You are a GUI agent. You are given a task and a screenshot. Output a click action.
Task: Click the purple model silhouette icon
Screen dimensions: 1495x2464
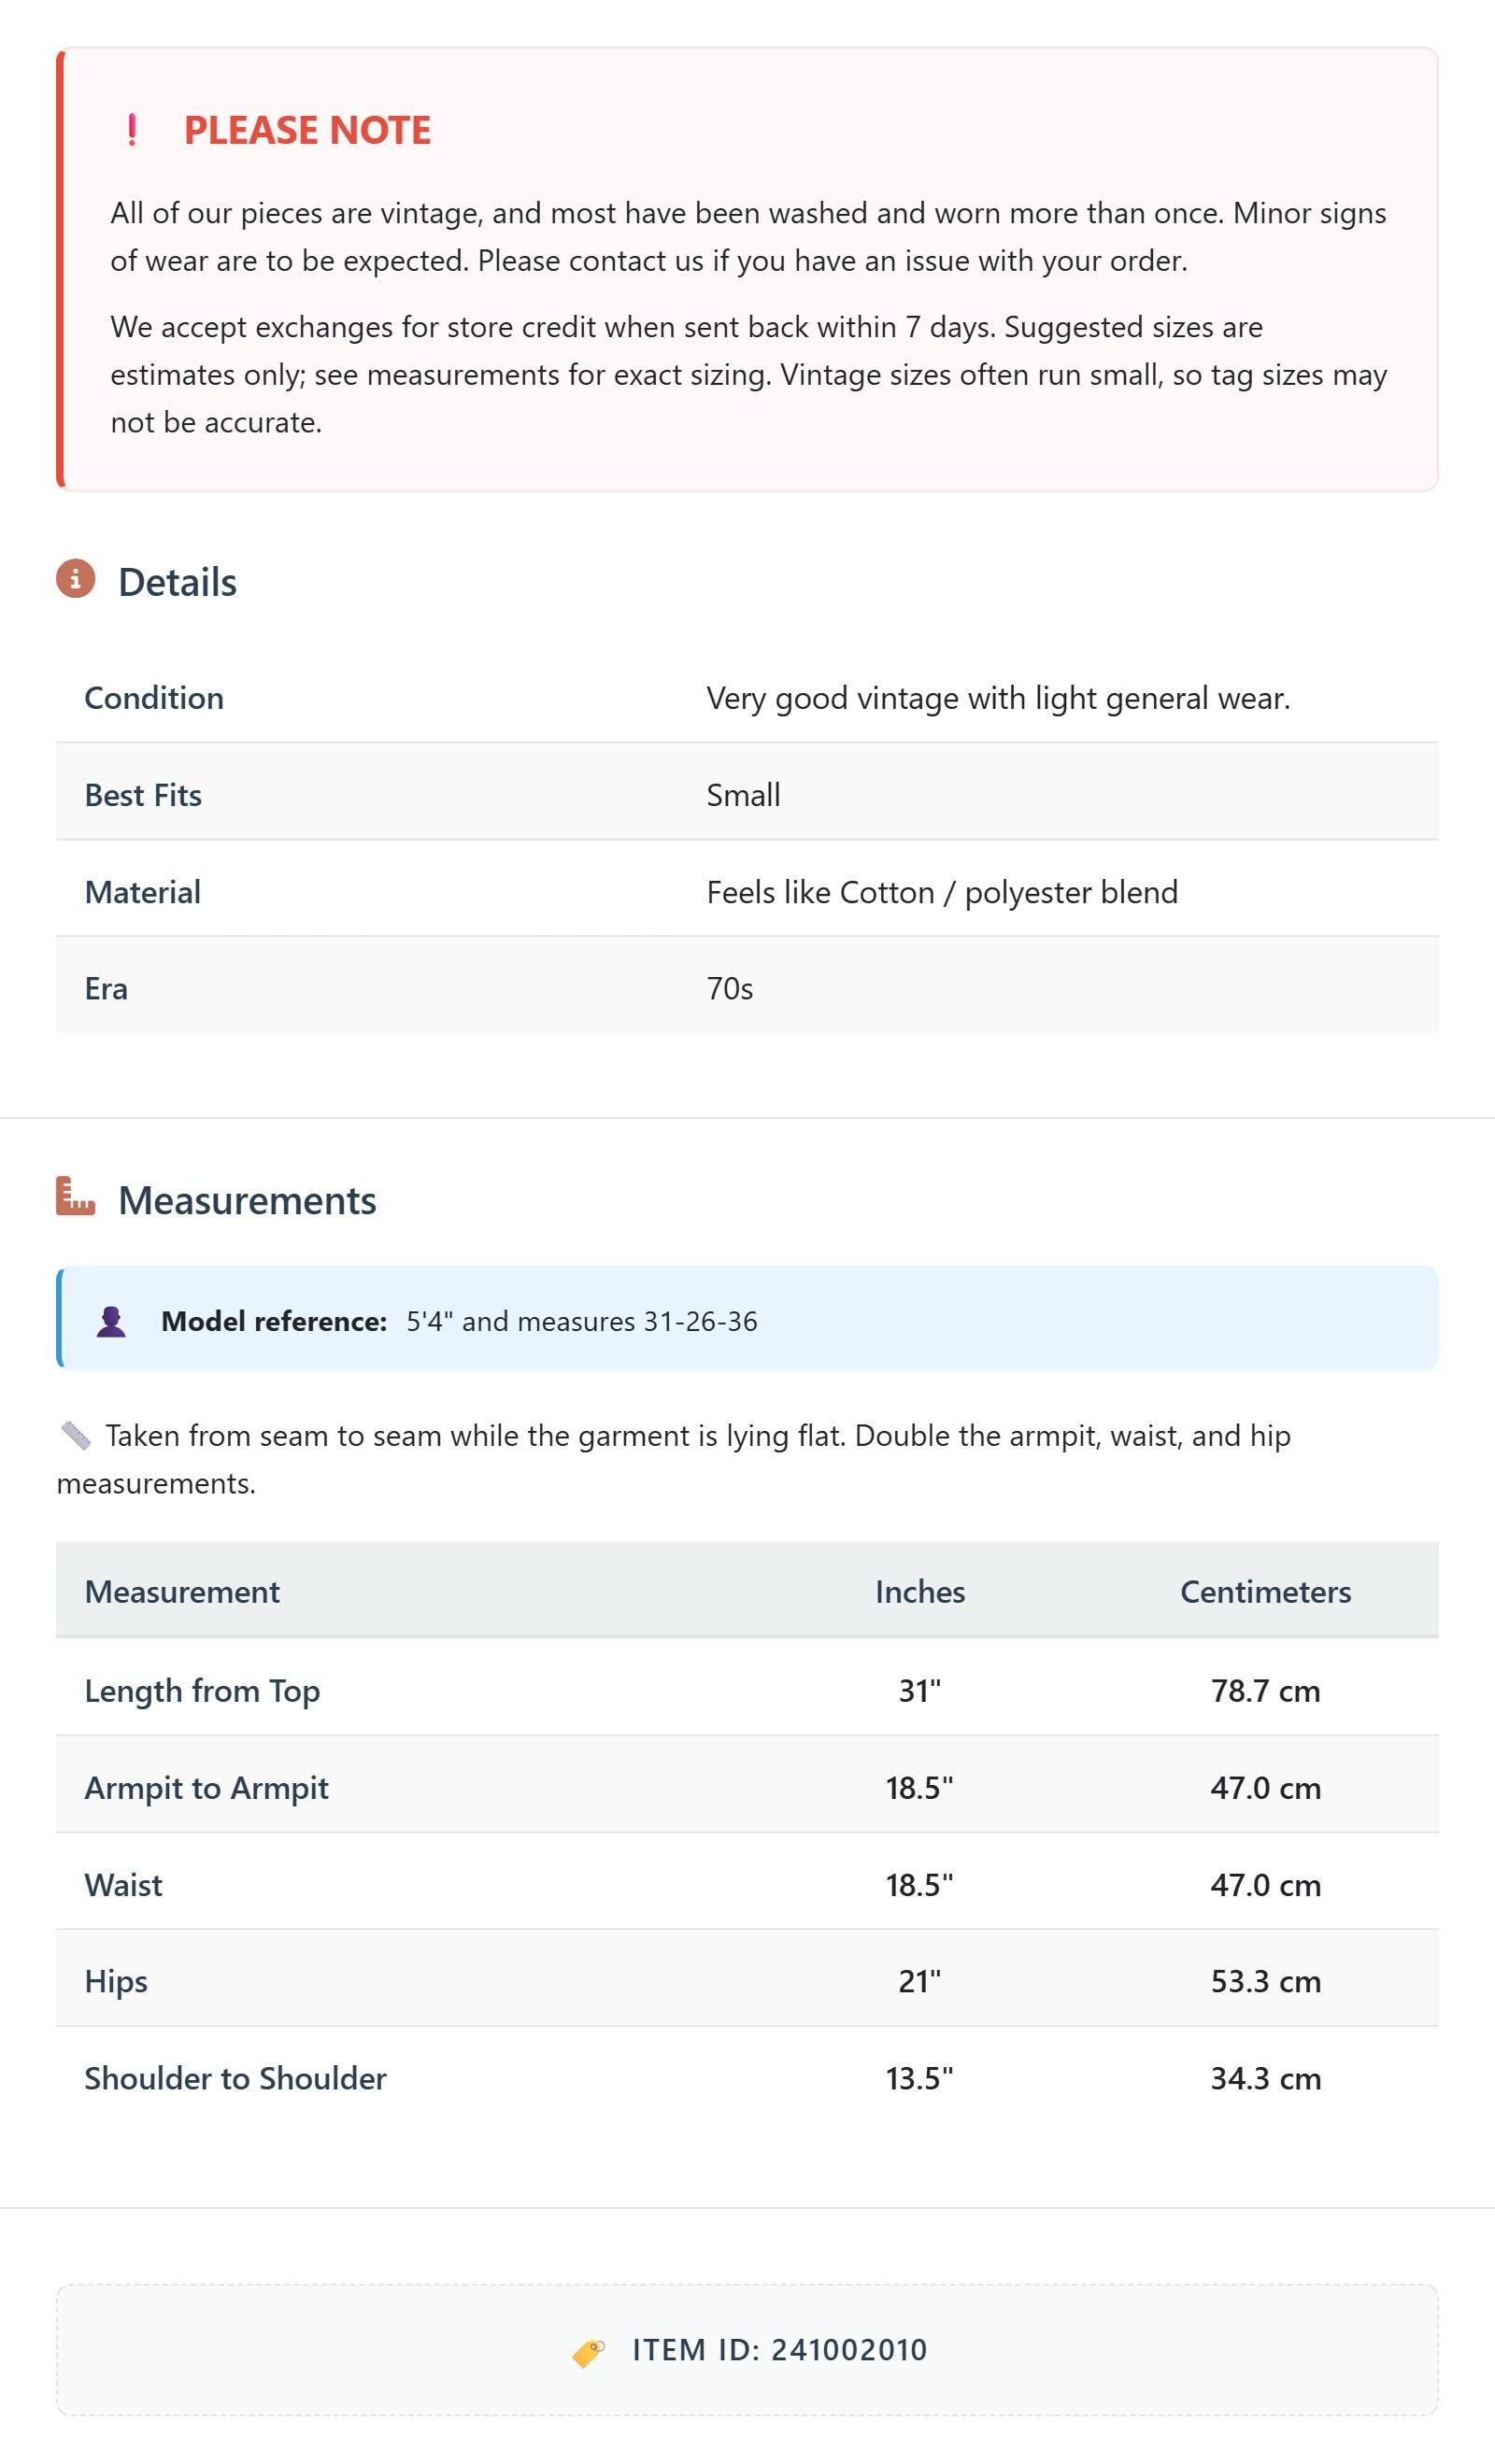point(111,1321)
